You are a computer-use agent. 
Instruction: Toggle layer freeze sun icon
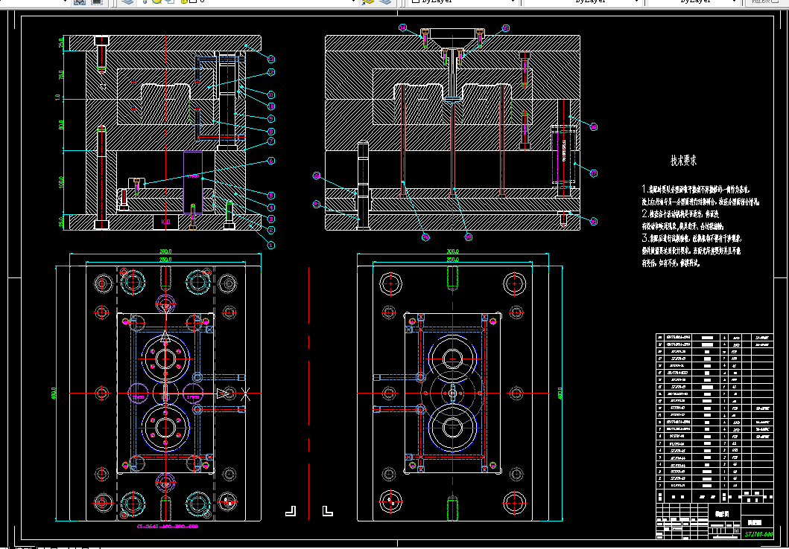pyautogui.click(x=158, y=2)
